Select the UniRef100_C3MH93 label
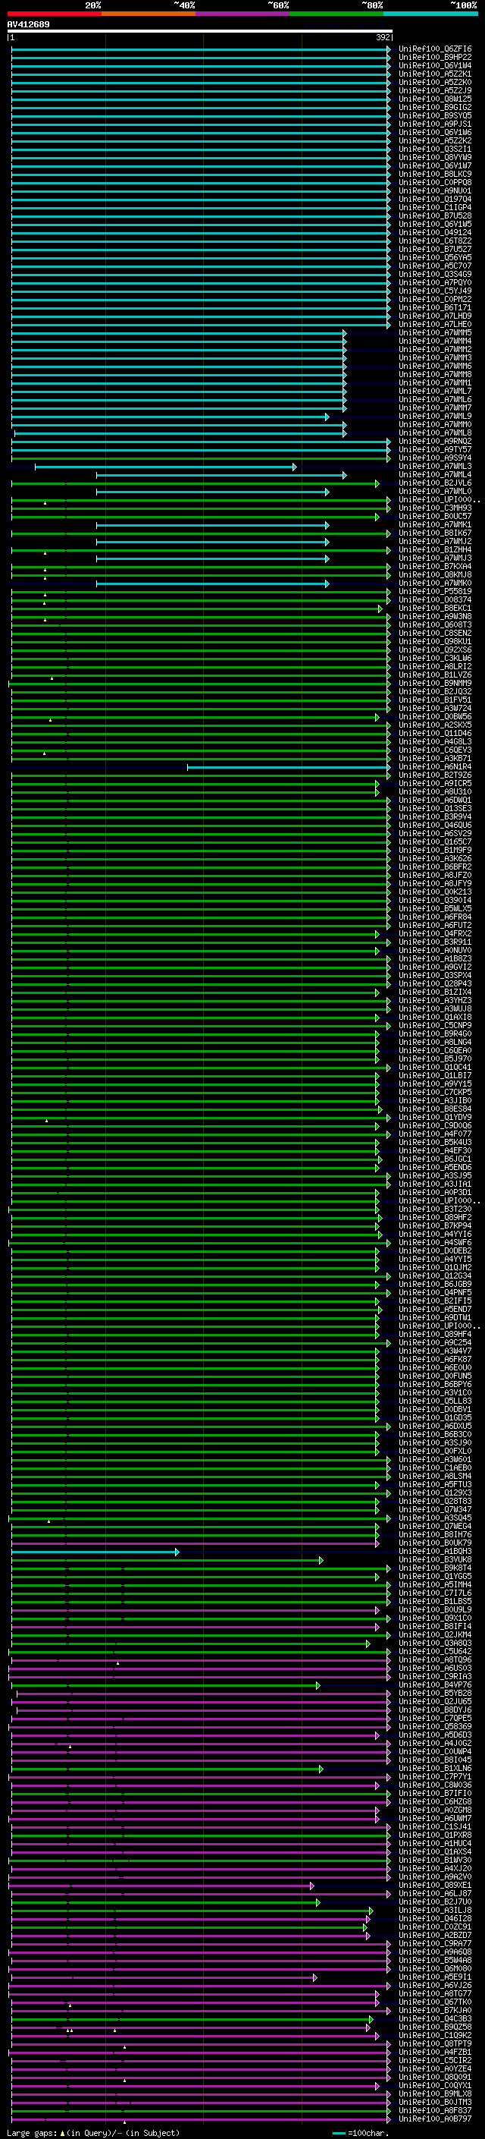Screen dimensions: 485x2139 pos(435,508)
